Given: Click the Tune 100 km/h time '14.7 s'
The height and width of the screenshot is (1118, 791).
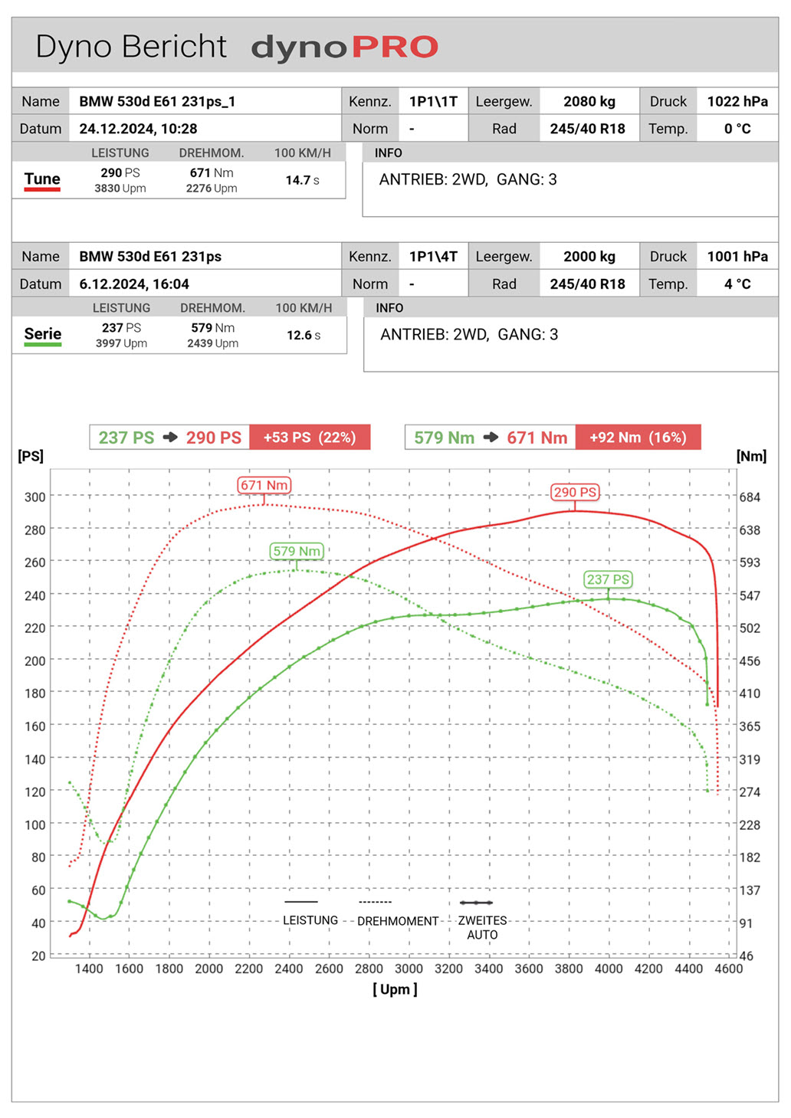Looking at the screenshot, I should (x=303, y=180).
